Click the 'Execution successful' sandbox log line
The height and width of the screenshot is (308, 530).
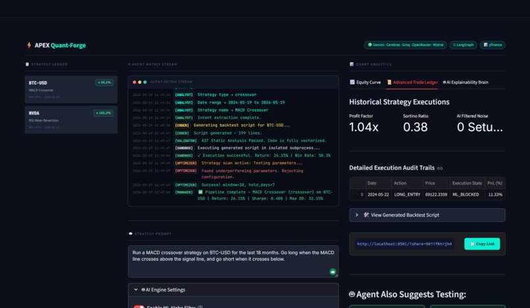tap(231, 156)
